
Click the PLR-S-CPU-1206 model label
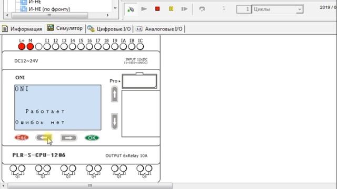click(39, 155)
